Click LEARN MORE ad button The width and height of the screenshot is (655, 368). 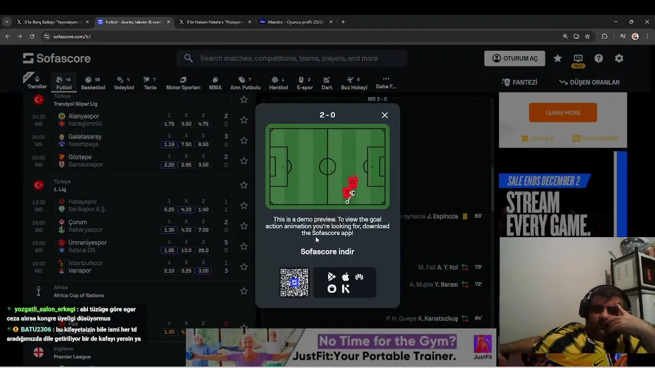click(563, 112)
